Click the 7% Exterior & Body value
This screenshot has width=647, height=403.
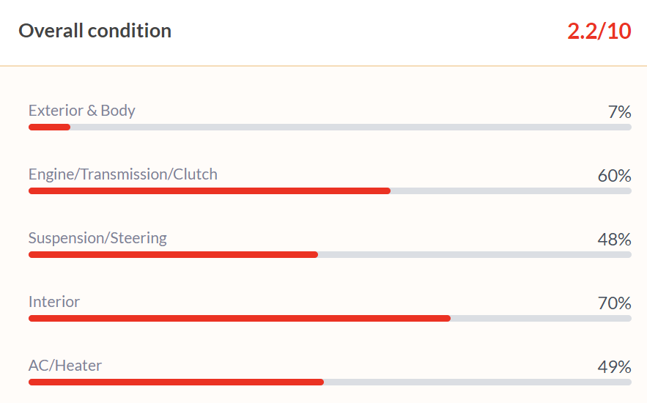pos(619,112)
